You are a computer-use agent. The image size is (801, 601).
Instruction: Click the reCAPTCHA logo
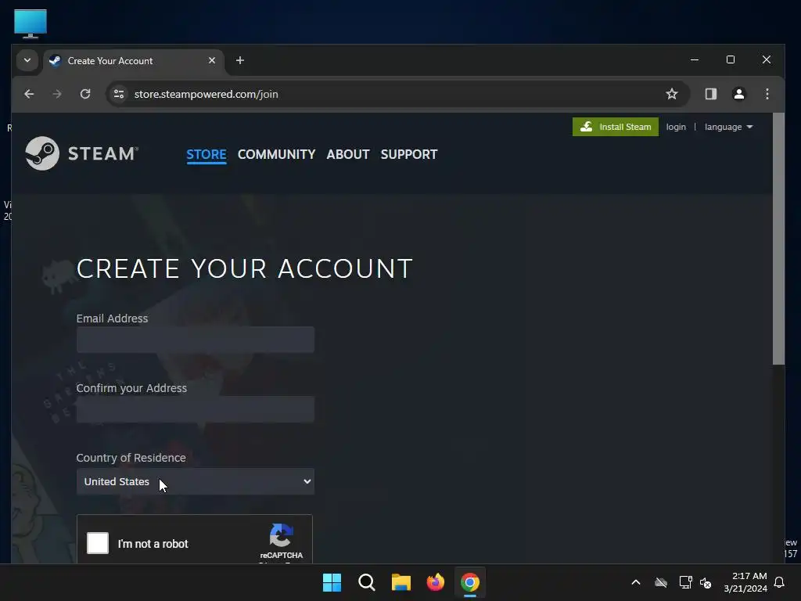(x=281, y=535)
